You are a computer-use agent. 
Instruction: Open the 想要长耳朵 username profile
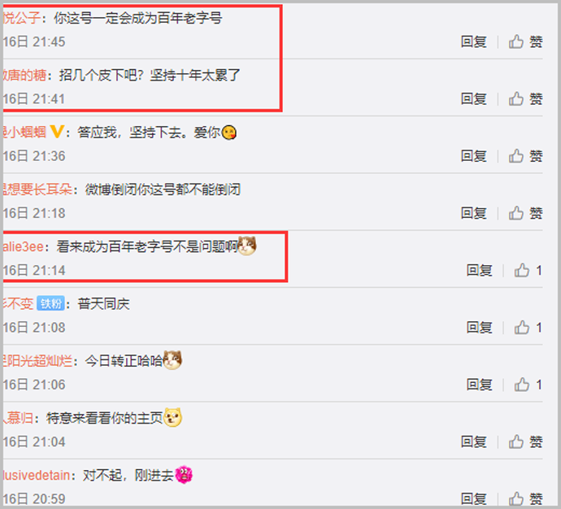(37, 189)
